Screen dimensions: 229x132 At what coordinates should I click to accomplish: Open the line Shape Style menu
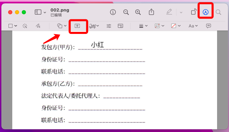pos(141,26)
